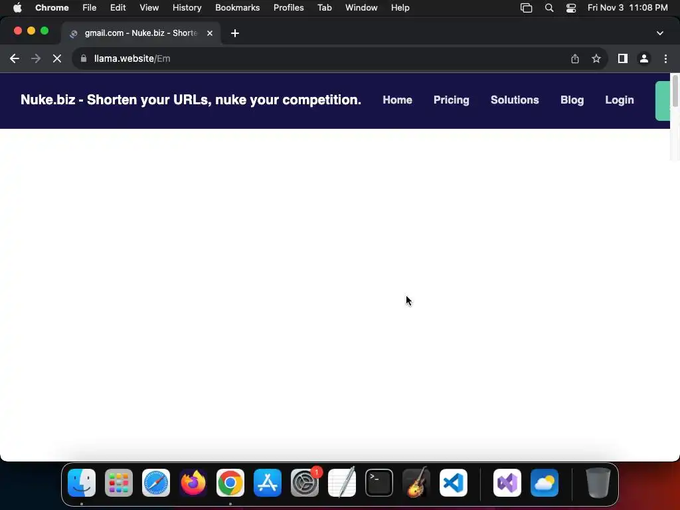Click the browser forward arrow
Screen dimensions: 680x510
[x=36, y=58]
